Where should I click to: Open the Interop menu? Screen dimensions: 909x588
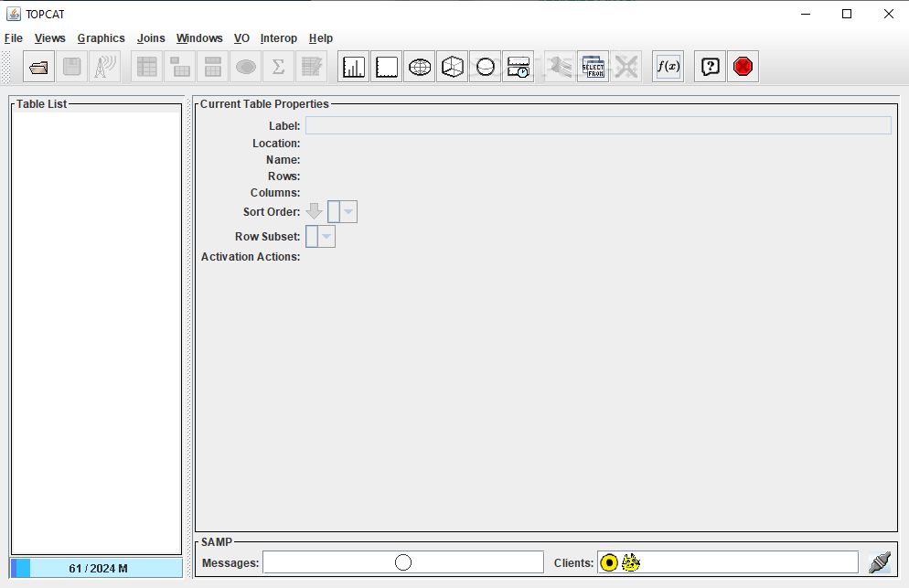pyautogui.click(x=278, y=38)
